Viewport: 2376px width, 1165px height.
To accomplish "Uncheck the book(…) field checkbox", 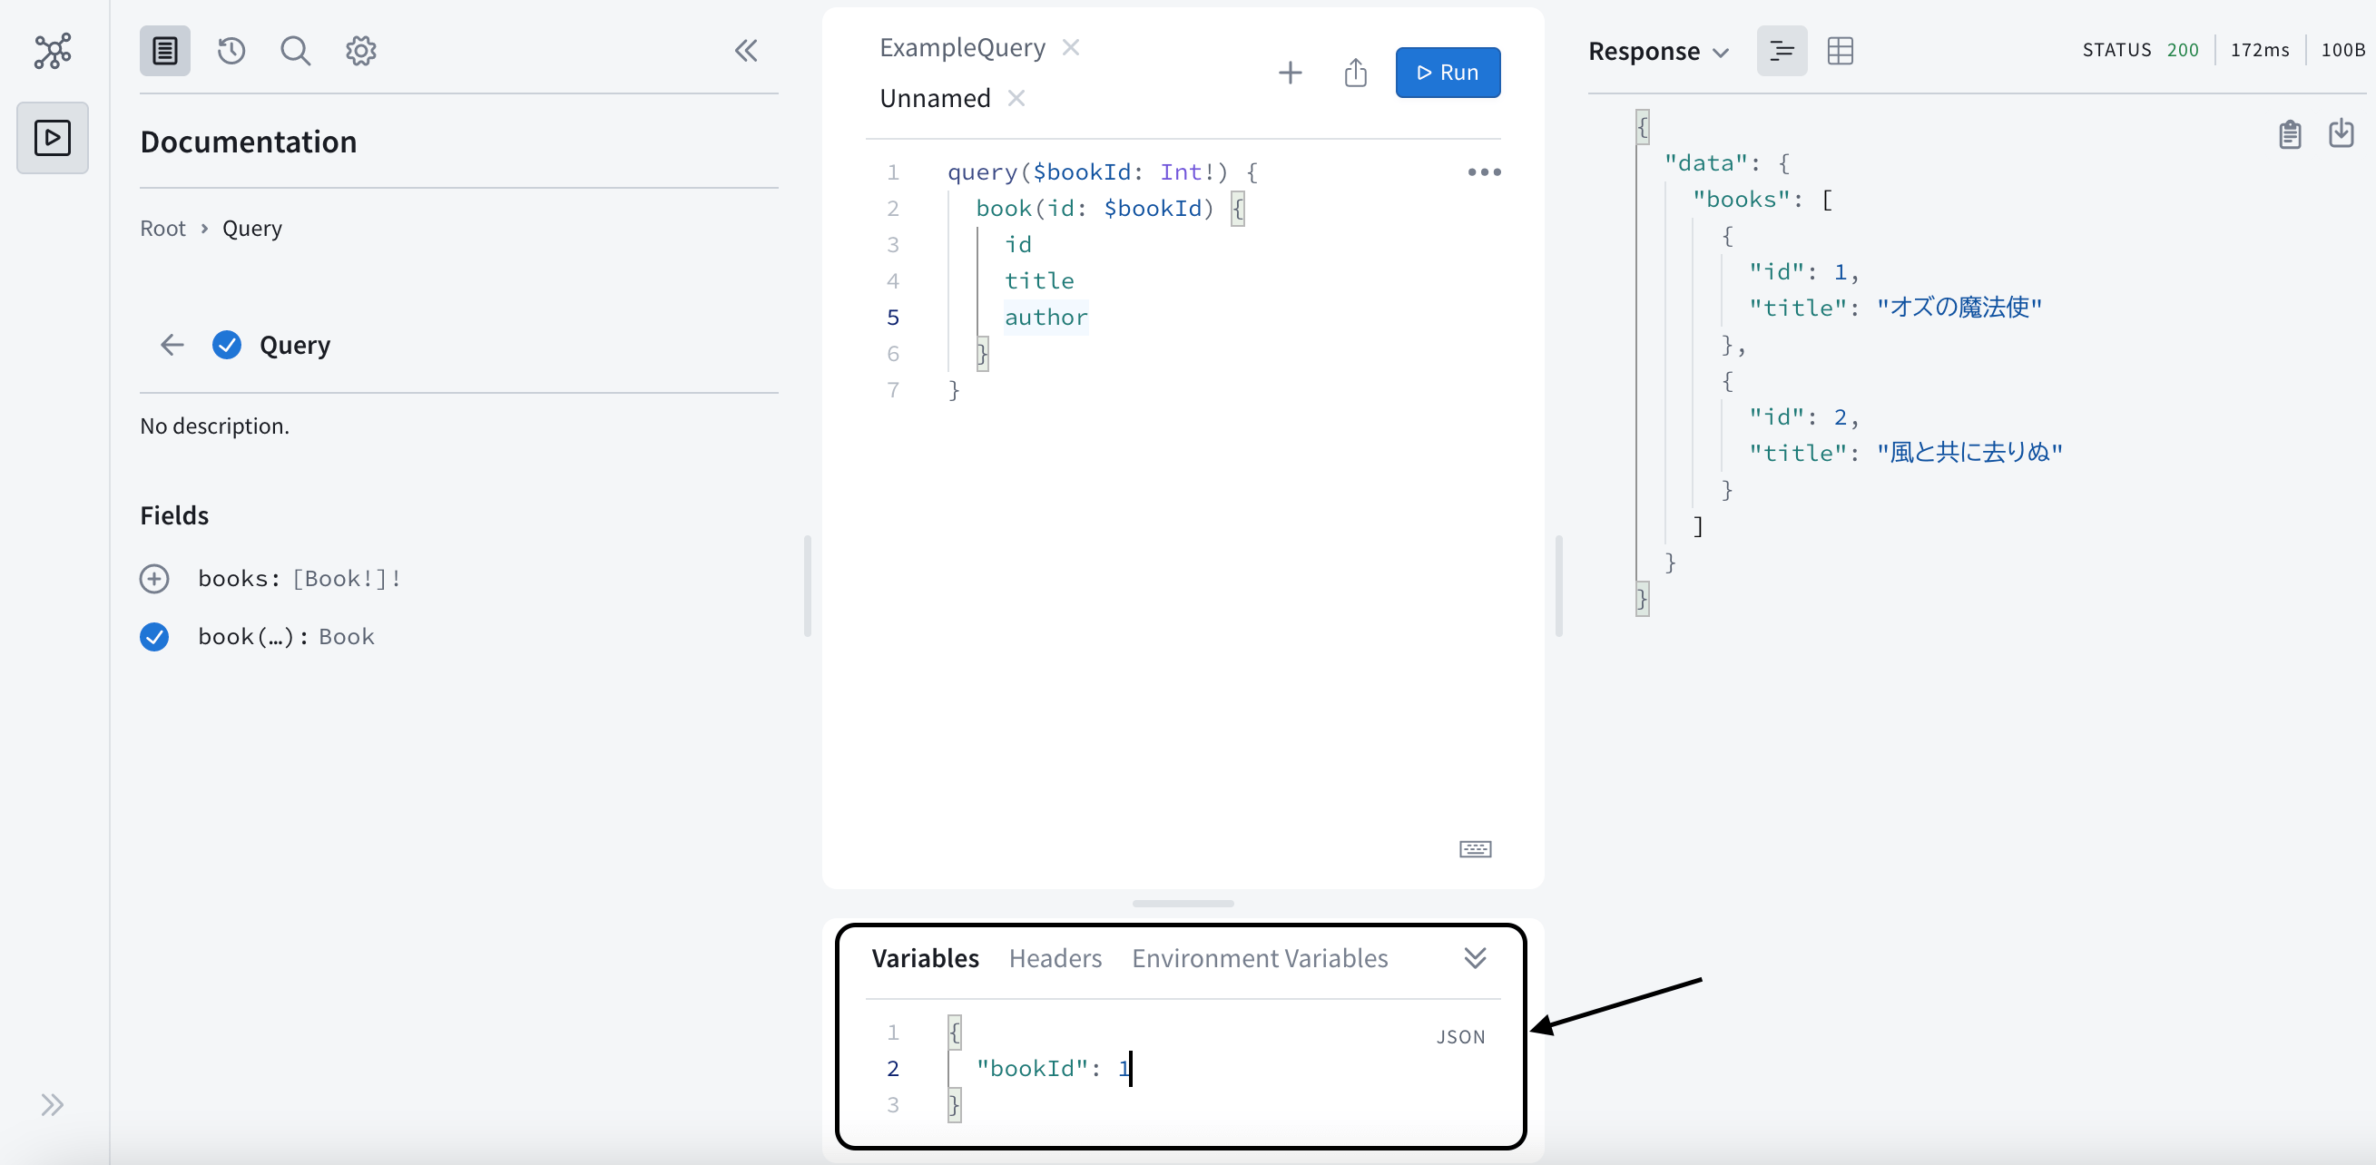I will pyautogui.click(x=154, y=636).
